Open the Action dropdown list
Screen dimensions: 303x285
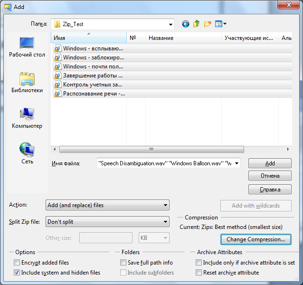pyautogui.click(x=107, y=205)
